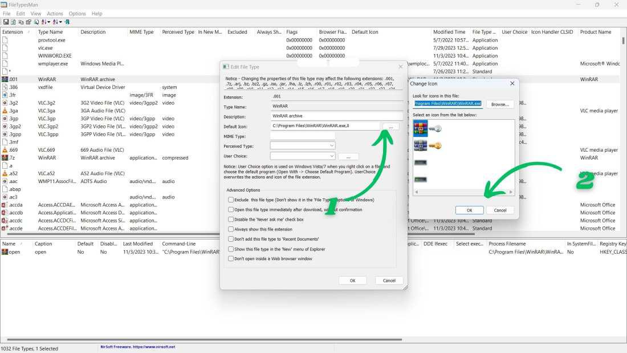
Task: Toggle 'Always show this file extension' checkbox
Action: coord(231,229)
